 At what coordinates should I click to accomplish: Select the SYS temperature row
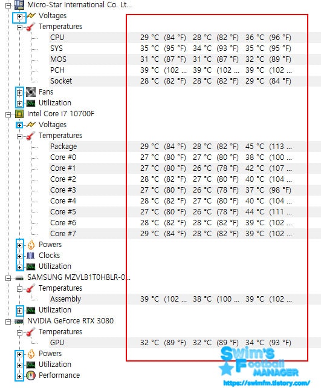click(x=185, y=48)
